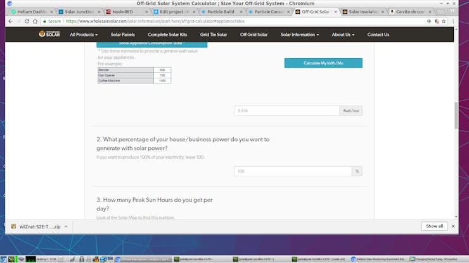Close the Particle Build tab
Viewport: 469px width, 263px height.
coord(241,12)
